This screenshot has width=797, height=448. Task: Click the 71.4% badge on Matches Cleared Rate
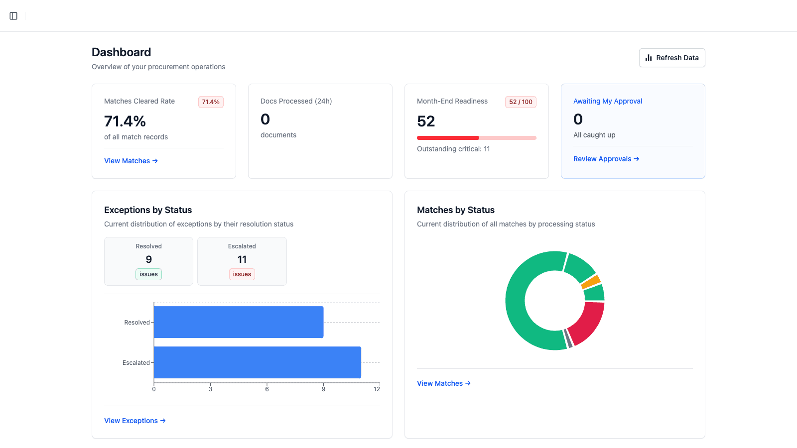[x=211, y=102]
